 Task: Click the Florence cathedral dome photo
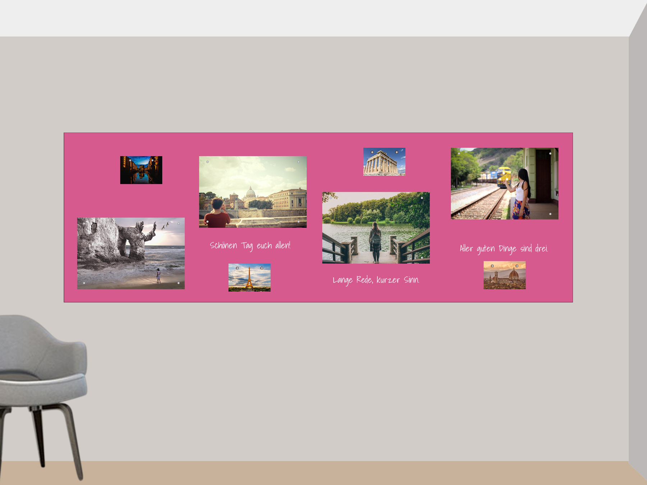(x=504, y=275)
